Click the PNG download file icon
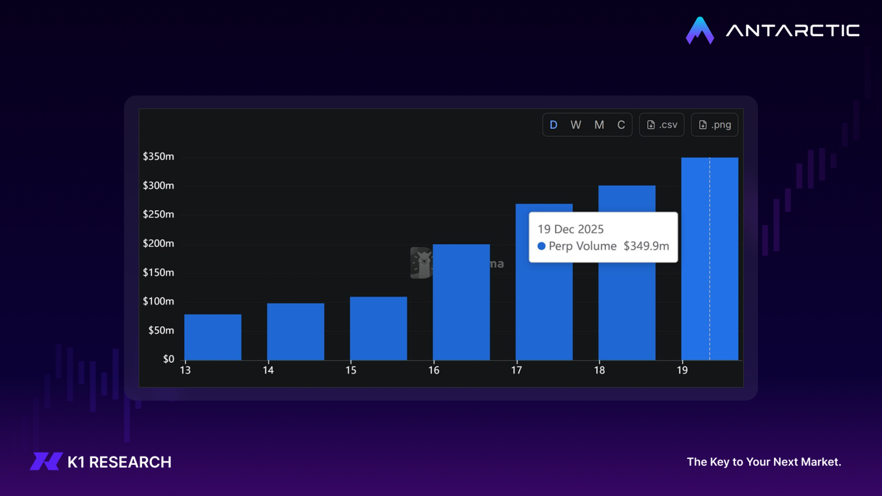Viewport: 882px width, 496px height. [x=703, y=125]
